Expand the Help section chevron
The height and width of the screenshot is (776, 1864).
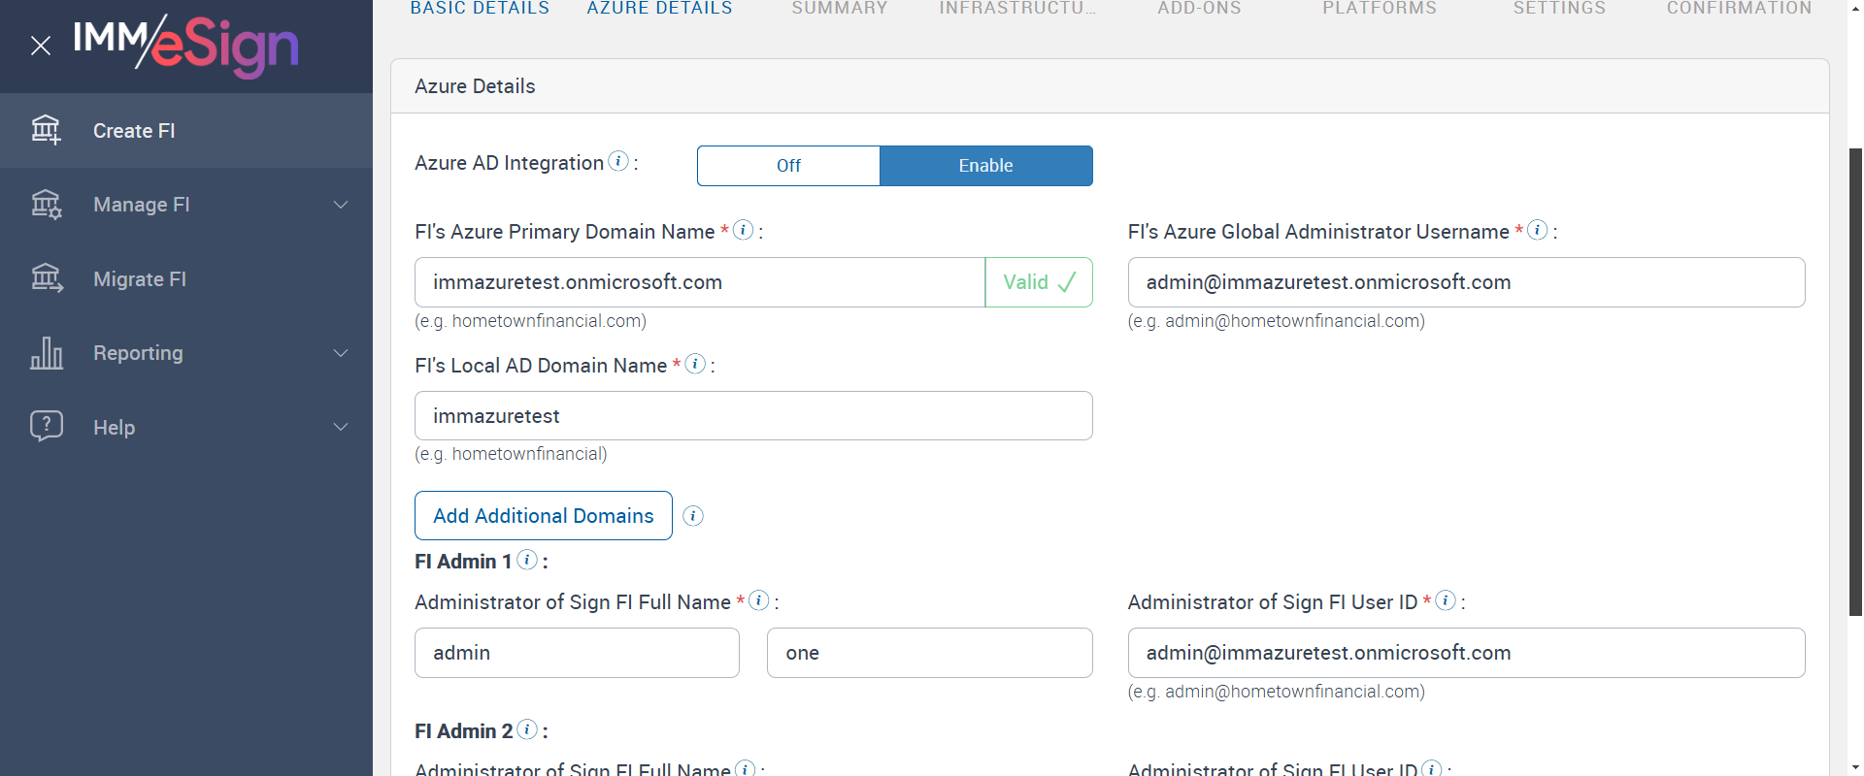coord(341,427)
